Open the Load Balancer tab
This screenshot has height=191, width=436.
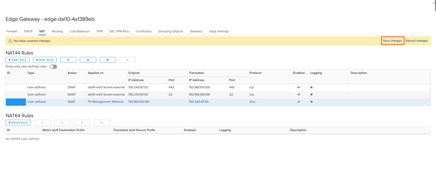point(79,31)
